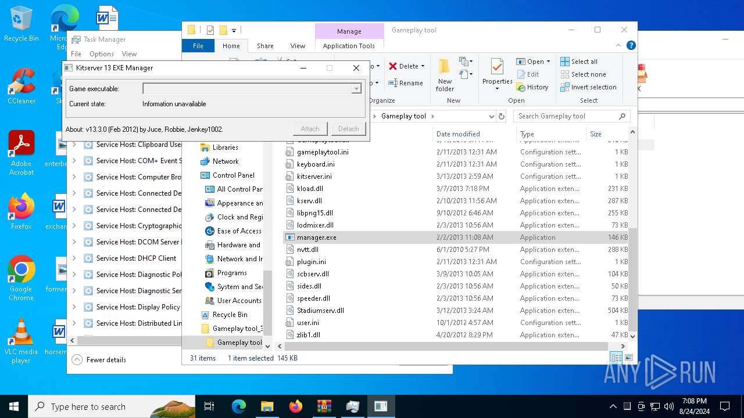Select Control Panel in navigation tree
Viewport: 744px width, 418px height.
[233, 175]
